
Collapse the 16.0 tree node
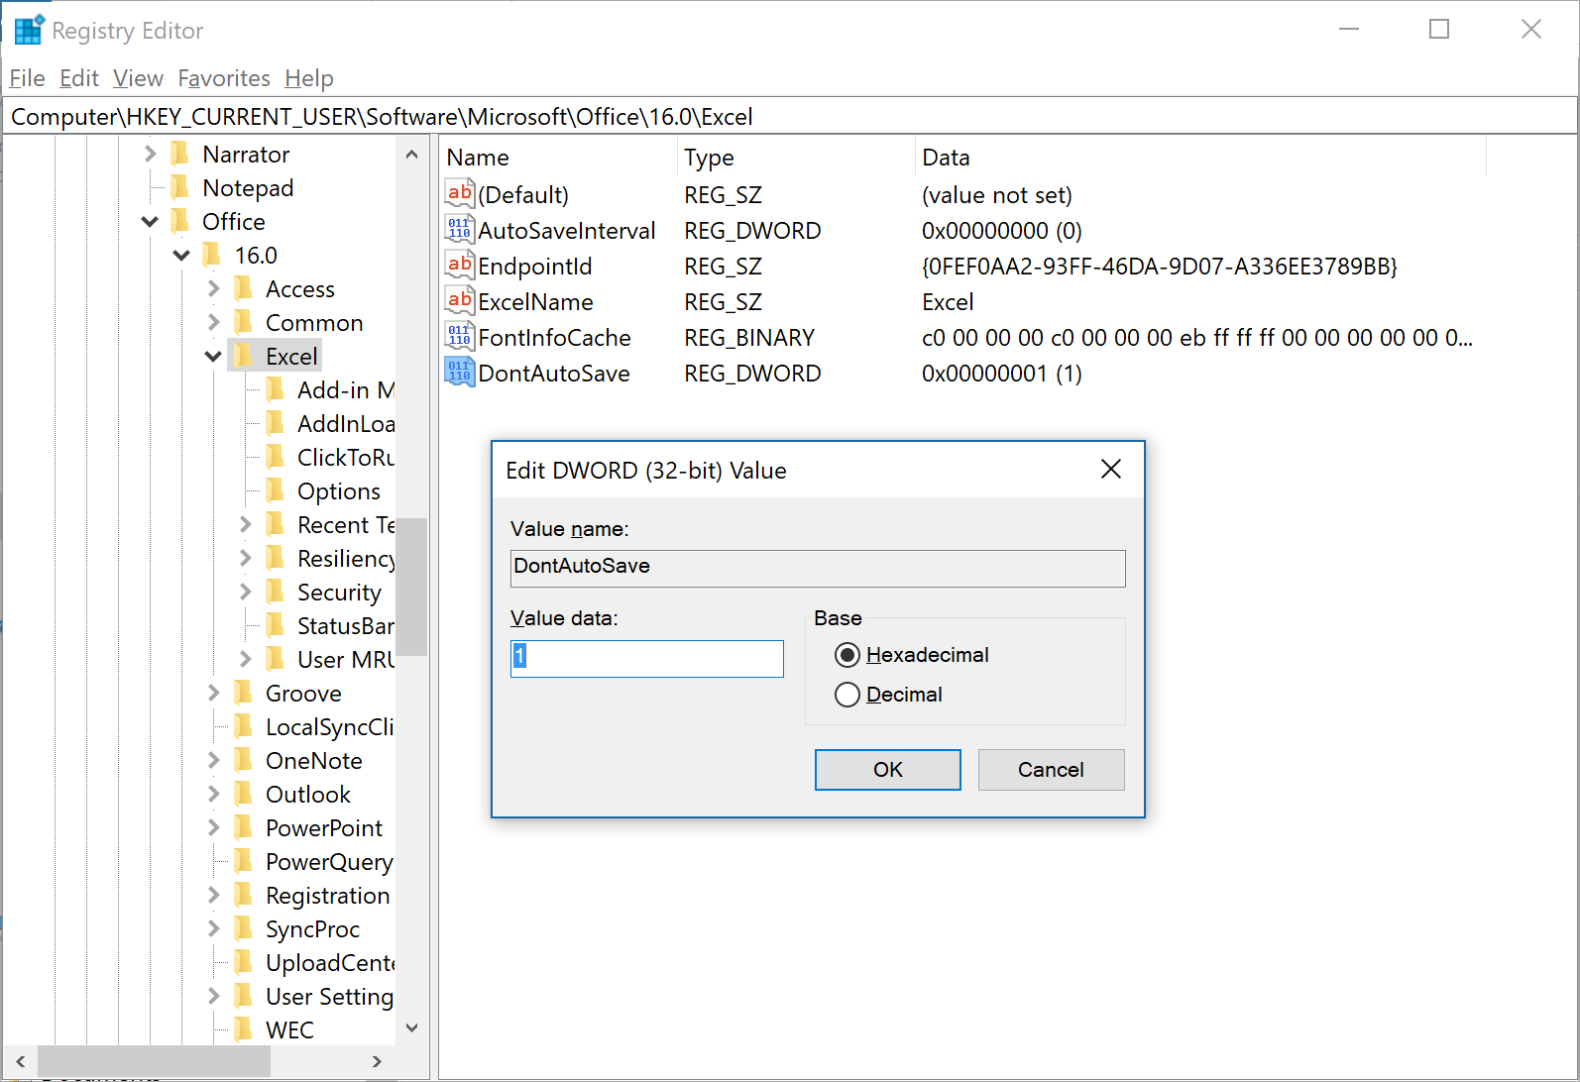pos(181,255)
